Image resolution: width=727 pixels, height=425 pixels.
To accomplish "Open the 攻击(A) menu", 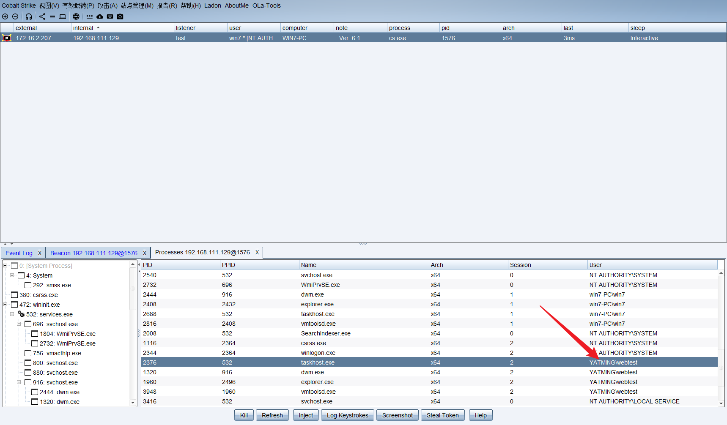I will [x=107, y=5].
